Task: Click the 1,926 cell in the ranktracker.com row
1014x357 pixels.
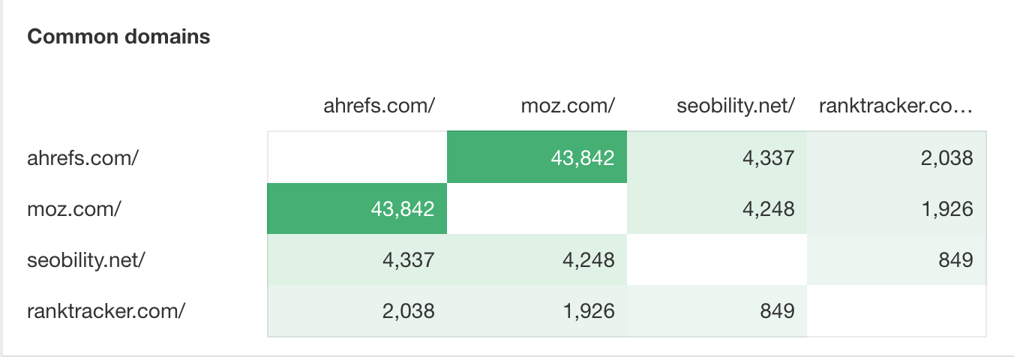Action: (x=588, y=310)
